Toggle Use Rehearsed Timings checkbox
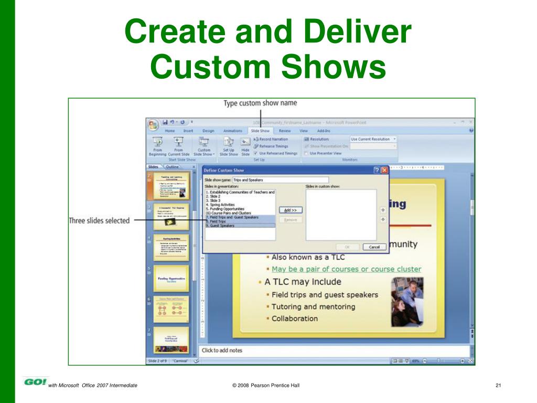 [x=255, y=153]
